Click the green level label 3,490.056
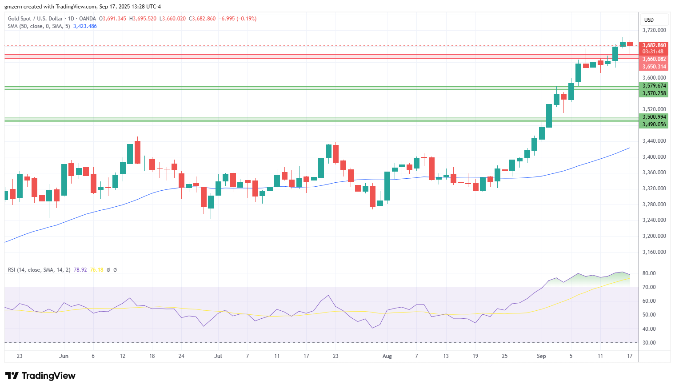Viewport: 675px width, 389px height. tap(654, 124)
